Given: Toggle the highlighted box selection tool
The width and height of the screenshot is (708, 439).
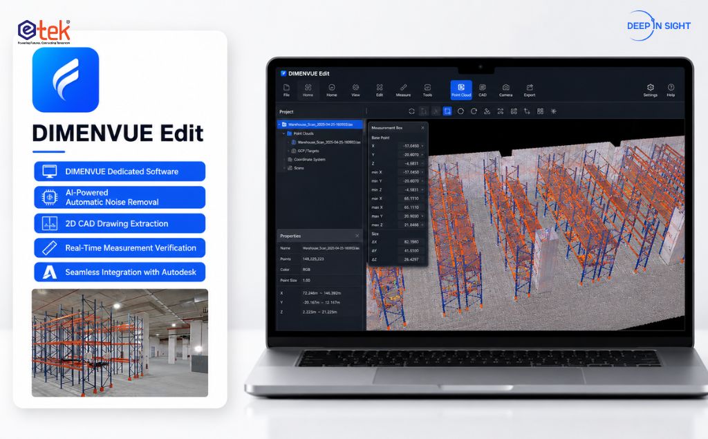Looking at the screenshot, I should (447, 111).
